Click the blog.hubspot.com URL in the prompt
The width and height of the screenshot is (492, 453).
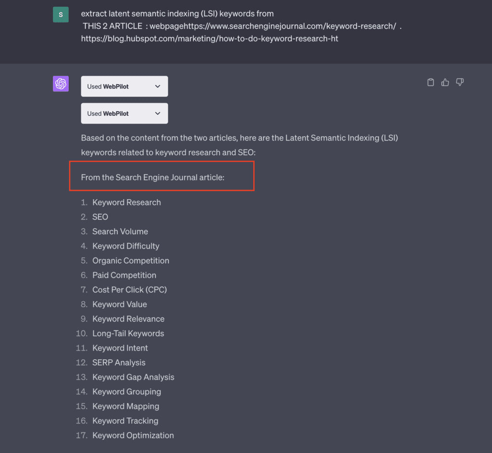click(x=209, y=38)
